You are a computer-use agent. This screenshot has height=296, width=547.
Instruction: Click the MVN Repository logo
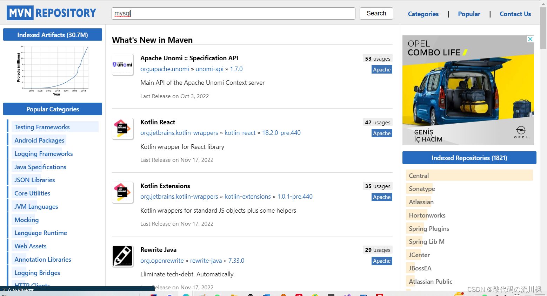(51, 13)
